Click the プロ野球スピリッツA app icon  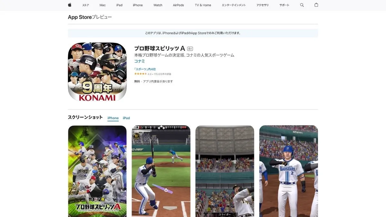coord(97,72)
